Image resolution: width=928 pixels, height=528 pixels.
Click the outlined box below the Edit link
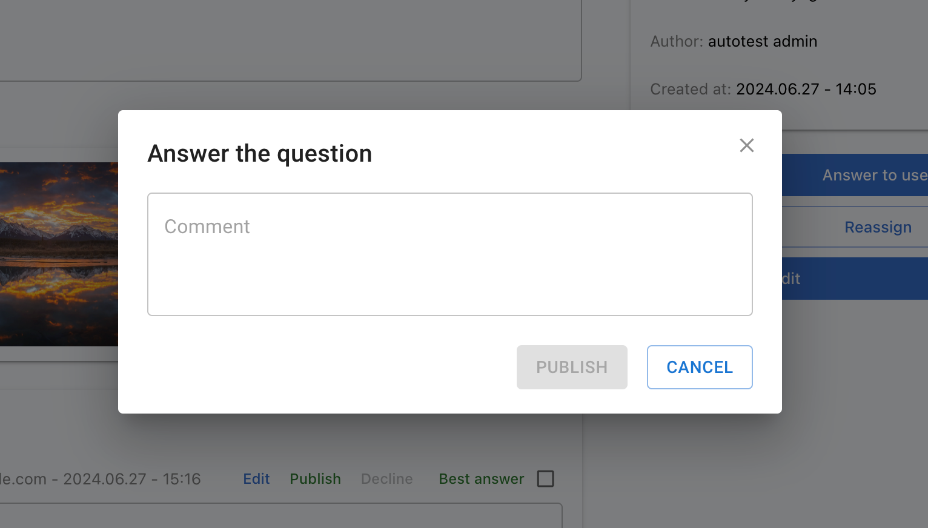[x=279, y=516]
